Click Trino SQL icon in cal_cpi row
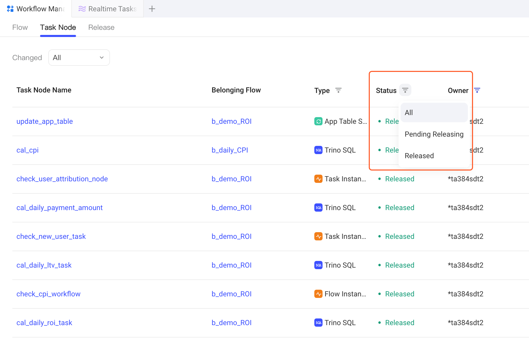Screen dimensions: 529x339 click(318, 150)
